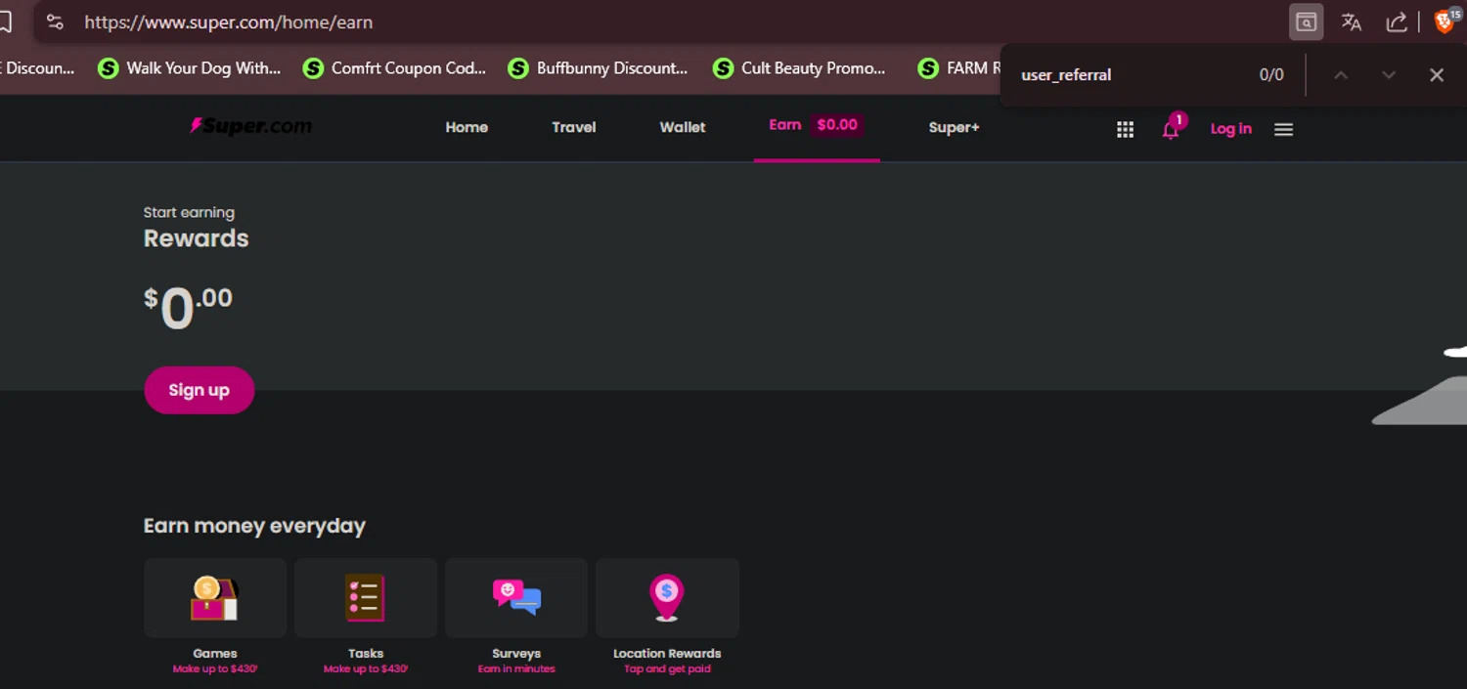Open the hamburger menu icon

pyautogui.click(x=1284, y=129)
